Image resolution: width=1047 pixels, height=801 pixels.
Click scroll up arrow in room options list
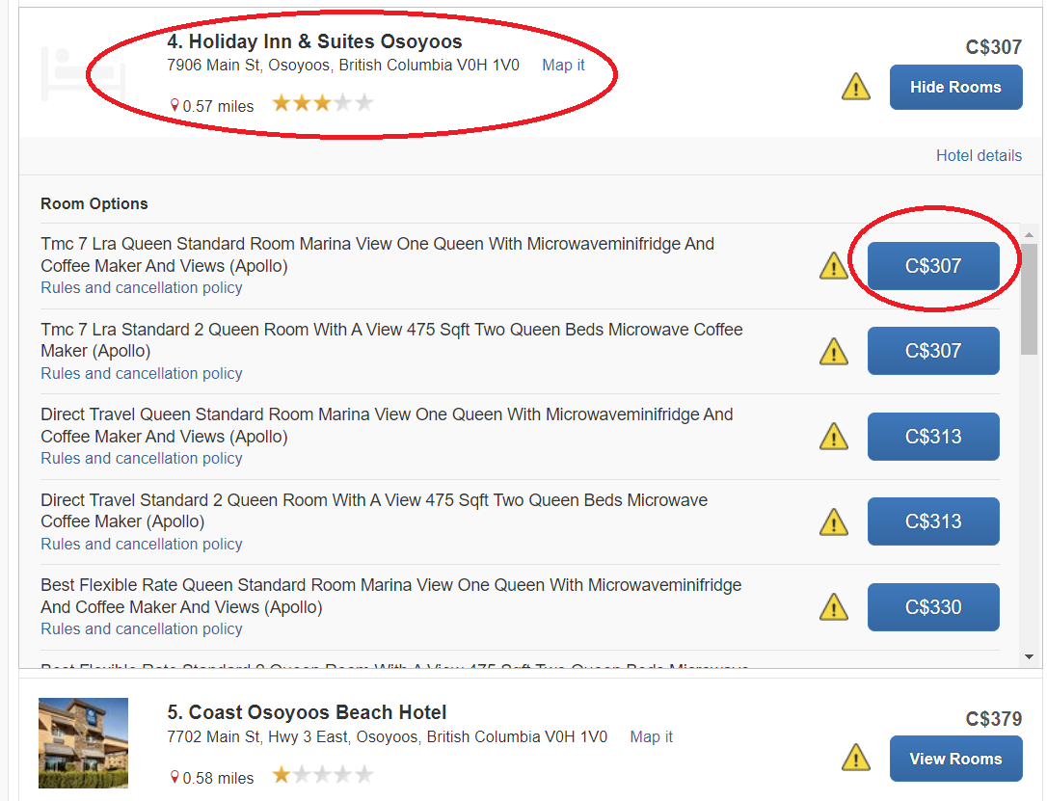point(1029,235)
